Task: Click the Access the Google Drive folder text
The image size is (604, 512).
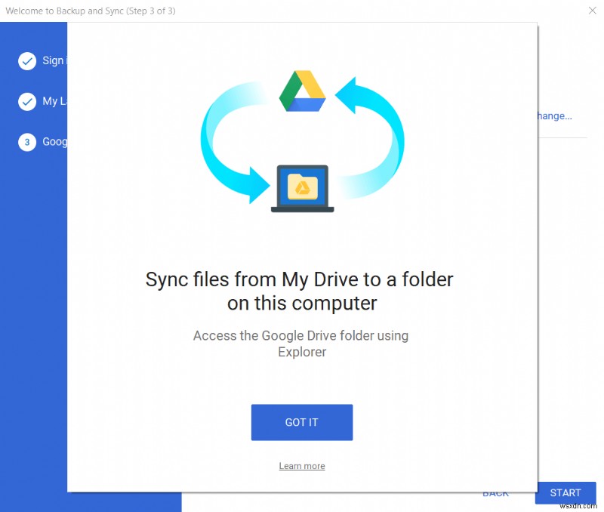Action: tap(302, 344)
